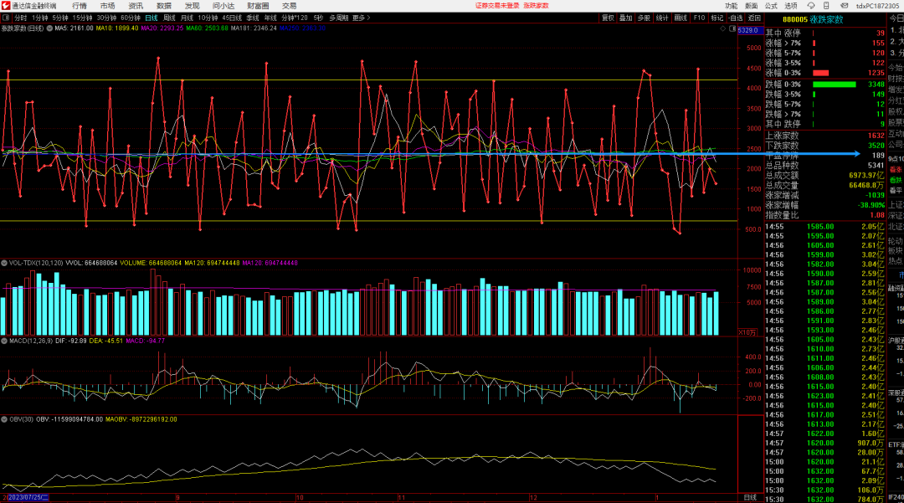Screen dimensions: 904x503
Task: Select the 跌幅 0-3% row showing 3348
Action: [825, 85]
